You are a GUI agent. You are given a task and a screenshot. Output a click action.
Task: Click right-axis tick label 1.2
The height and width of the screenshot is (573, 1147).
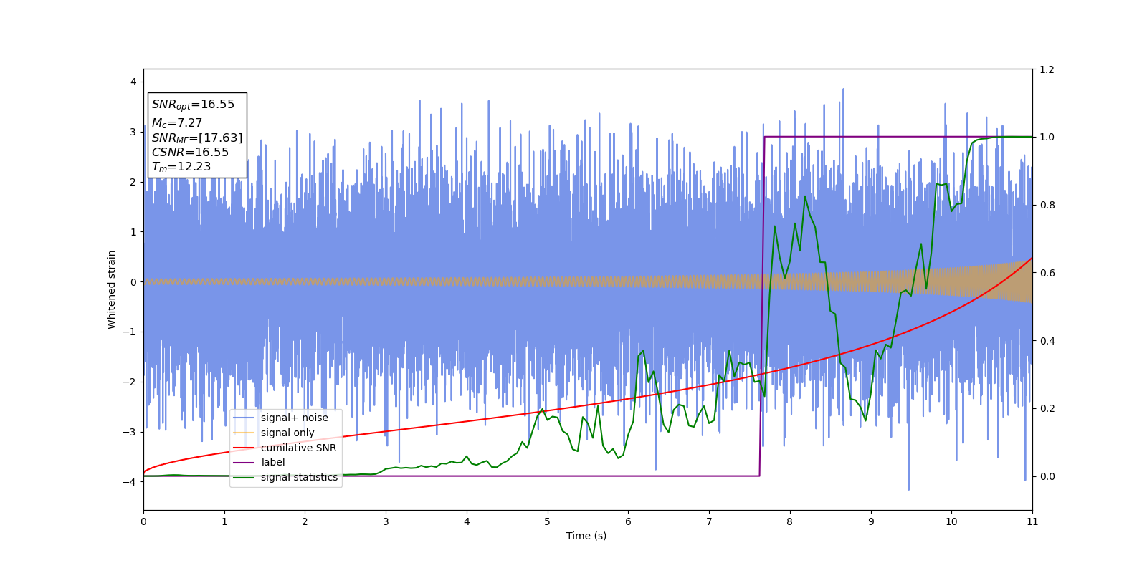1047,69
